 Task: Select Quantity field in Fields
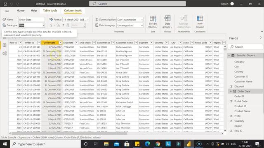239,121
